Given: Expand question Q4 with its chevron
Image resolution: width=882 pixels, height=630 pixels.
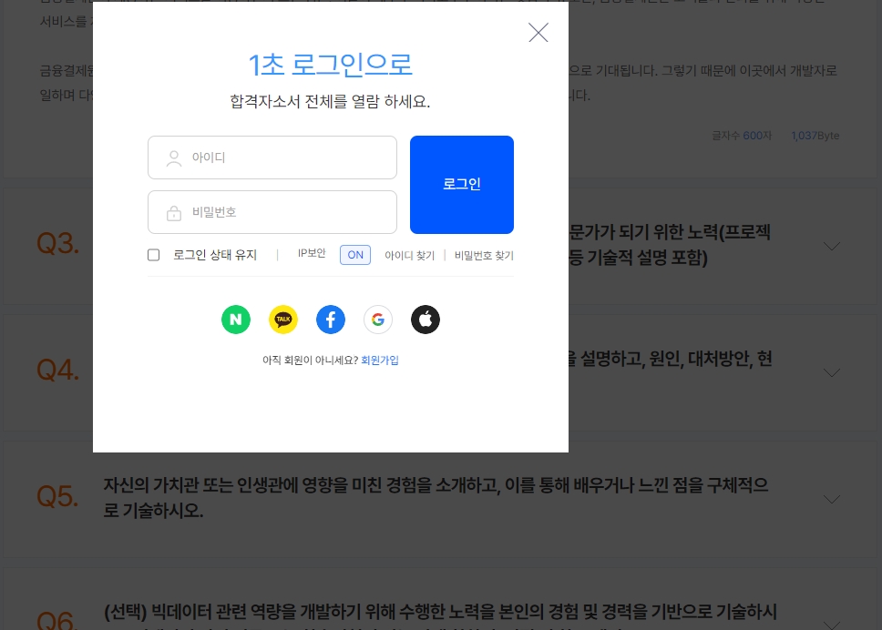Looking at the screenshot, I should click(x=831, y=372).
